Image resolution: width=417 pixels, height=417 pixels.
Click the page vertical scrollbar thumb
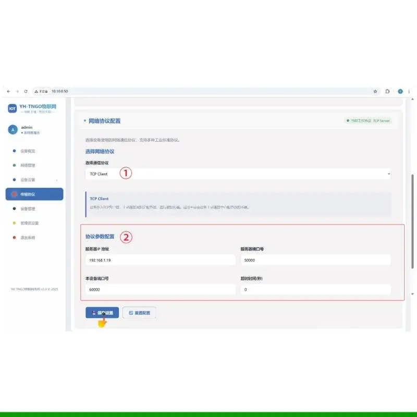[412, 221]
